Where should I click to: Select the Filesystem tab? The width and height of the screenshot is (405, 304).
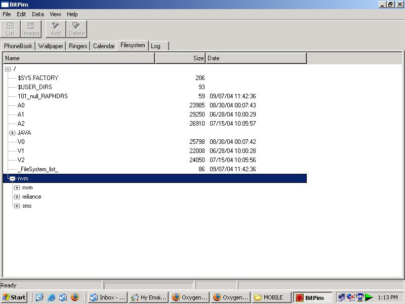tap(133, 45)
